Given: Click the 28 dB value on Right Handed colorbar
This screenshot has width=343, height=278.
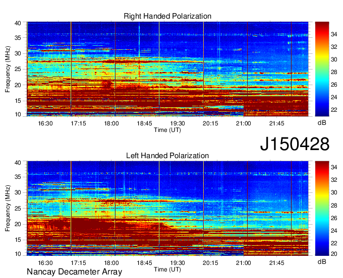Looking at the screenshot, I should pos(334,72).
